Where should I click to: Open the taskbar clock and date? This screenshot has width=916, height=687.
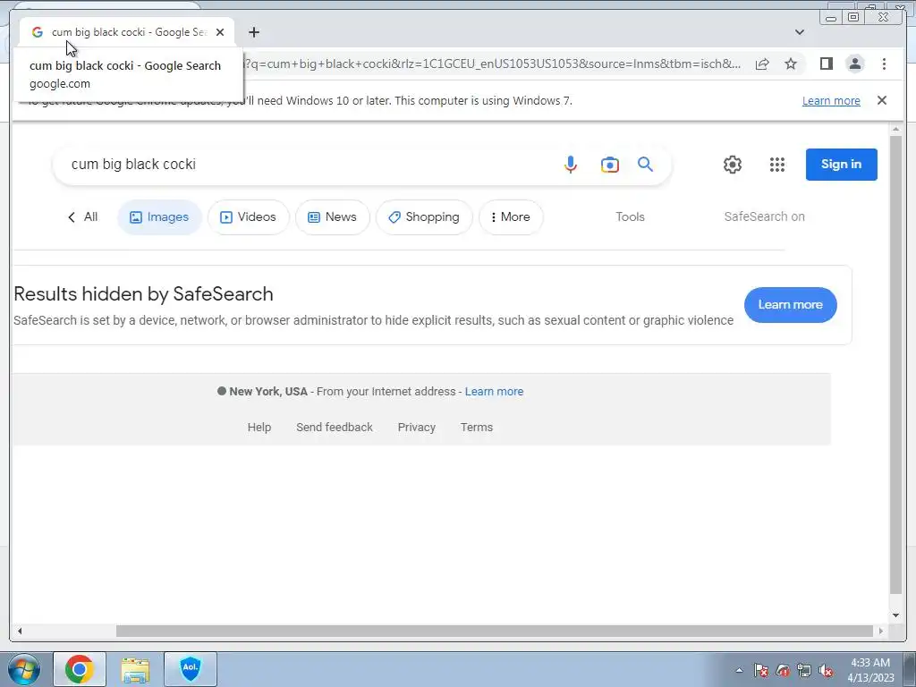(870, 670)
